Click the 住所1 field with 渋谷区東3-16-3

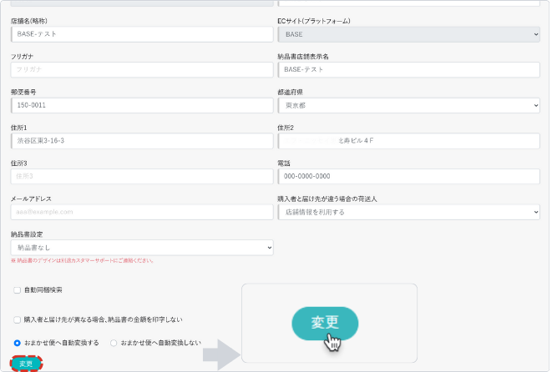[142, 141]
